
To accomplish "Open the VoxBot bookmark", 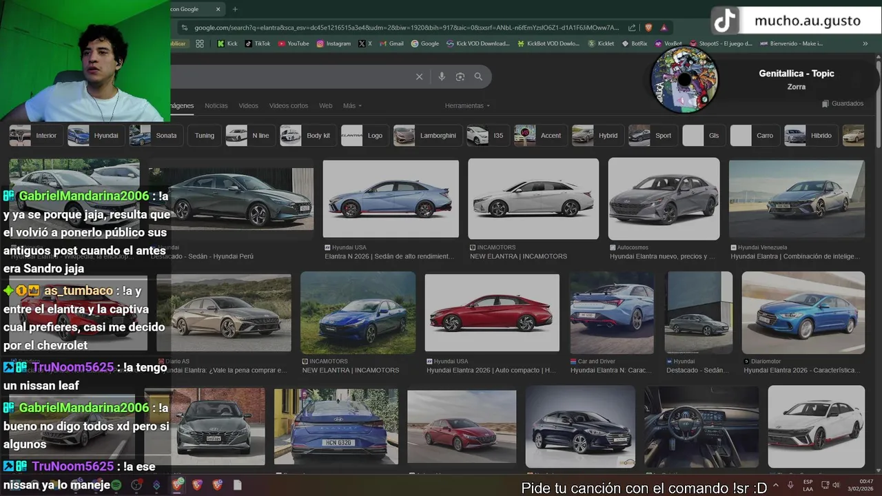I will 668,43.
